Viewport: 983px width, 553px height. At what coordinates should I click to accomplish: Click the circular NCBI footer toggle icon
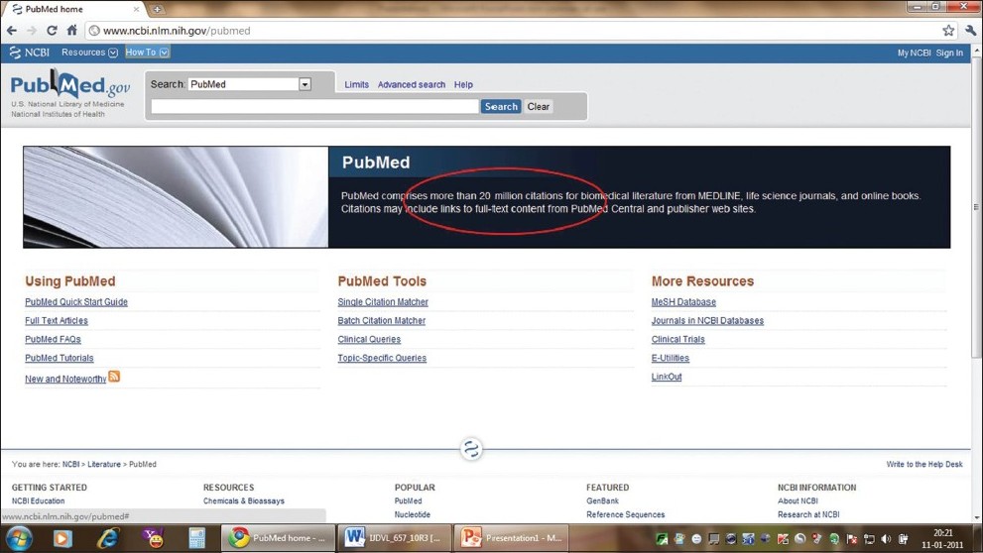tap(471, 449)
